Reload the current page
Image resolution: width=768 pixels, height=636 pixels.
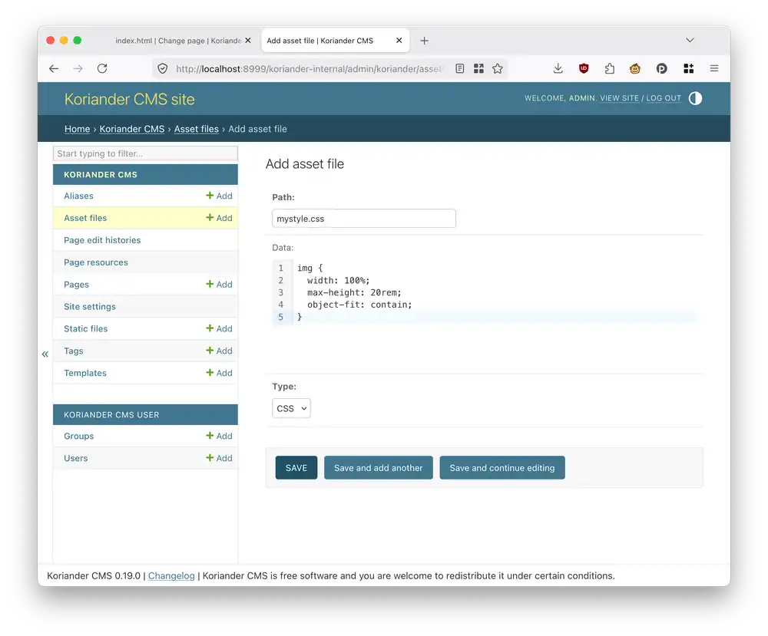(x=102, y=68)
